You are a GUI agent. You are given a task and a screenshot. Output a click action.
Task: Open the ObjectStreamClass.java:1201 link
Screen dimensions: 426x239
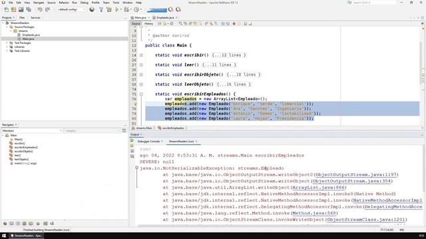pyautogui.click(x=366, y=220)
